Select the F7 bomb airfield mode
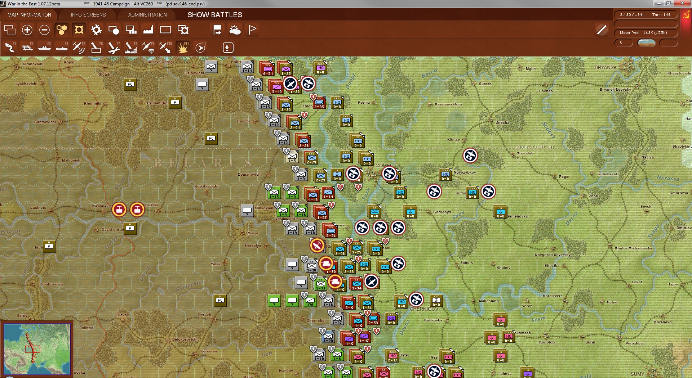The height and width of the screenshot is (378, 692). click(x=114, y=48)
